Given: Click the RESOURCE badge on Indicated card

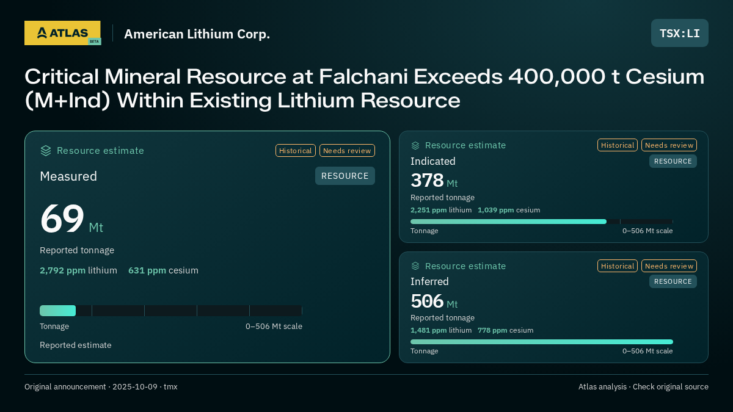Looking at the screenshot, I should [673, 161].
